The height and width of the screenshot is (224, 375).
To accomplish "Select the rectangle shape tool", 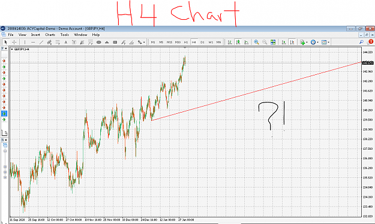I will tap(115, 43).
